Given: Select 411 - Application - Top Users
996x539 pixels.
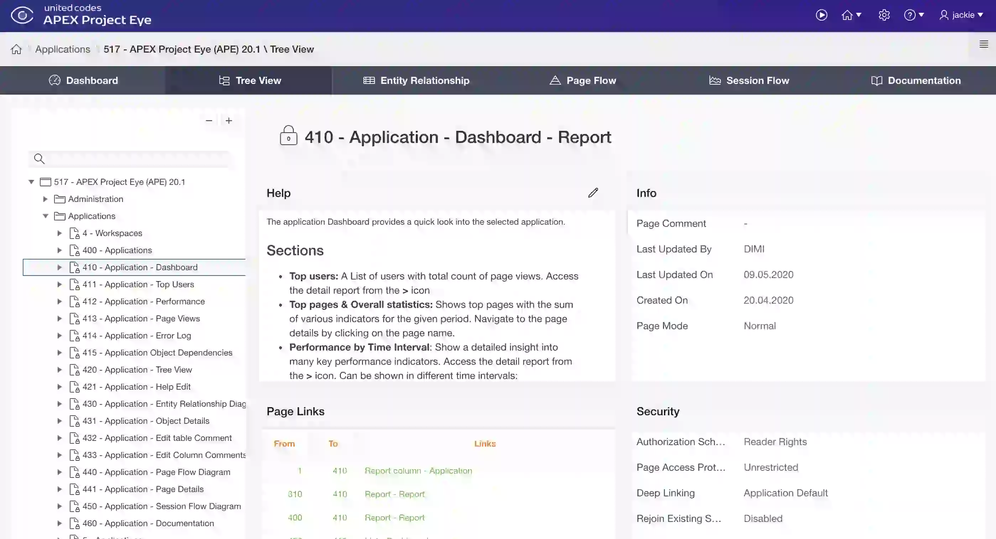Looking at the screenshot, I should pos(138,284).
